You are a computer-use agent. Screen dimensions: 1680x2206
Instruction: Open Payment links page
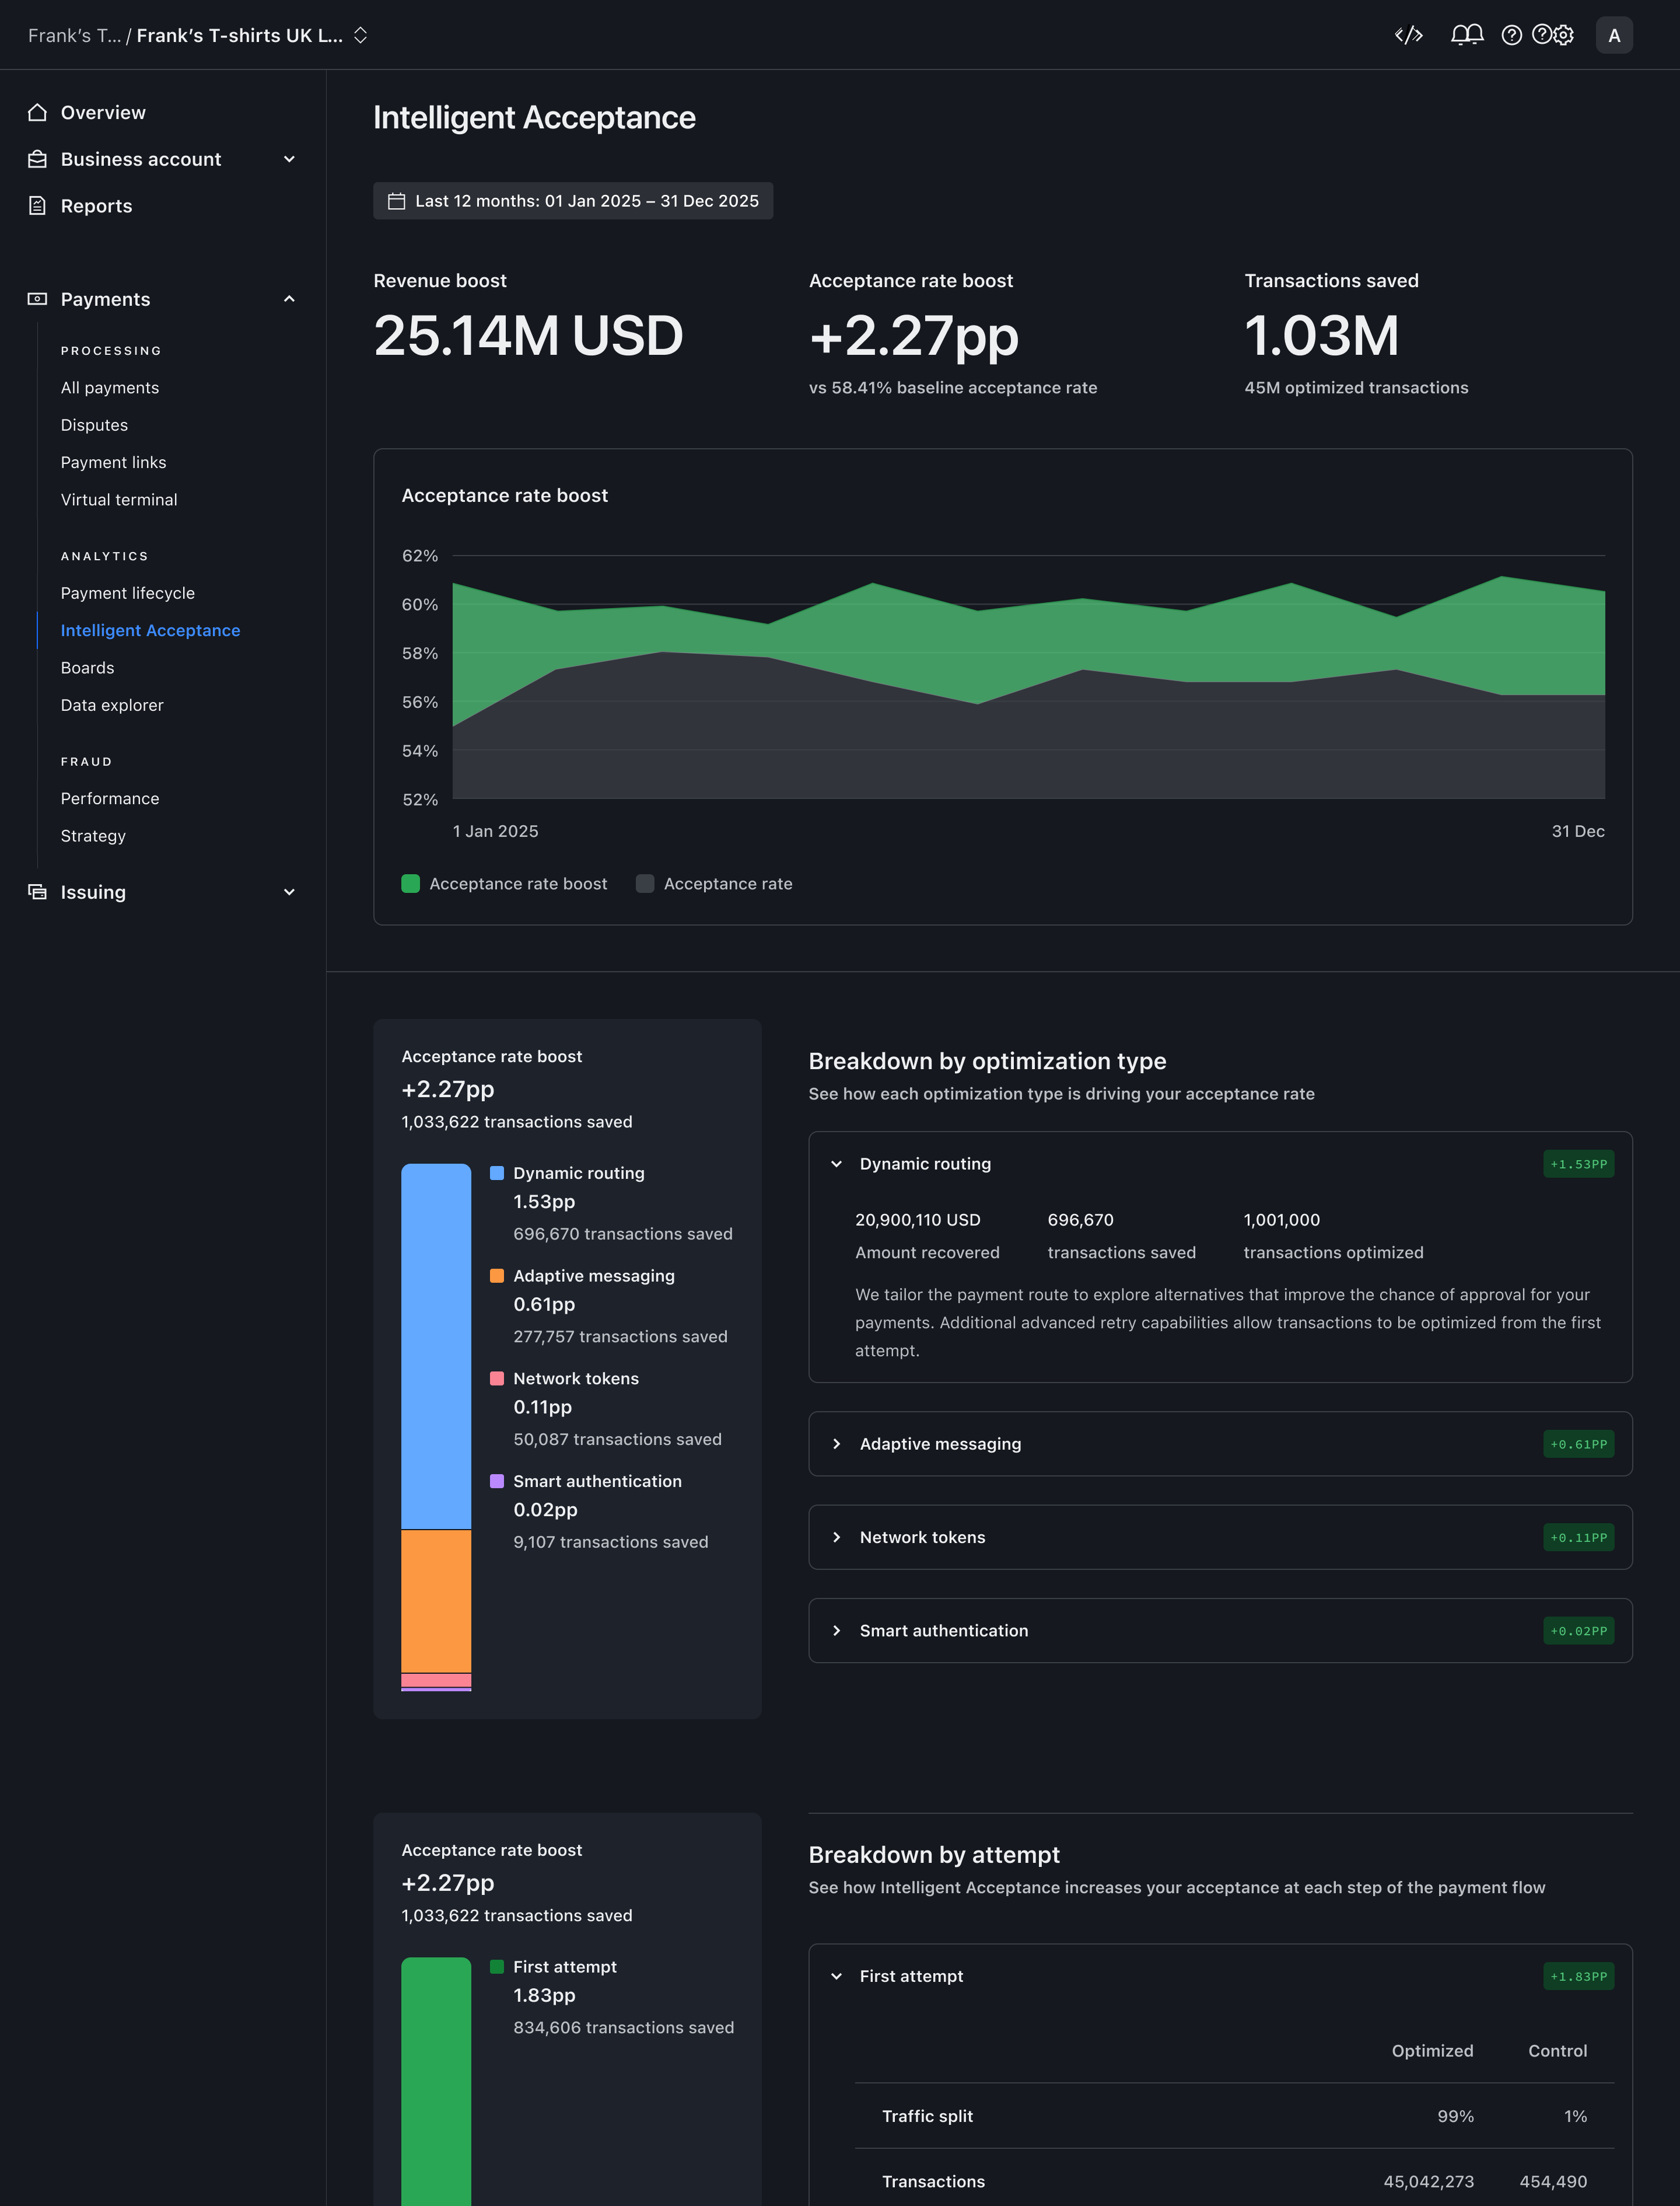pos(113,462)
